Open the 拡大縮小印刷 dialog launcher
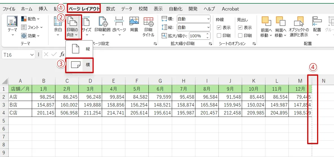This screenshot has width=334, height=157. click(210, 44)
